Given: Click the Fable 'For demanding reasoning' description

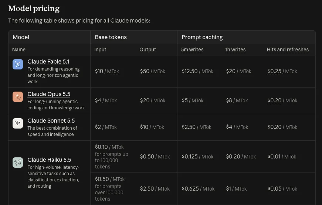Looking at the screenshot, I should point(53,75).
